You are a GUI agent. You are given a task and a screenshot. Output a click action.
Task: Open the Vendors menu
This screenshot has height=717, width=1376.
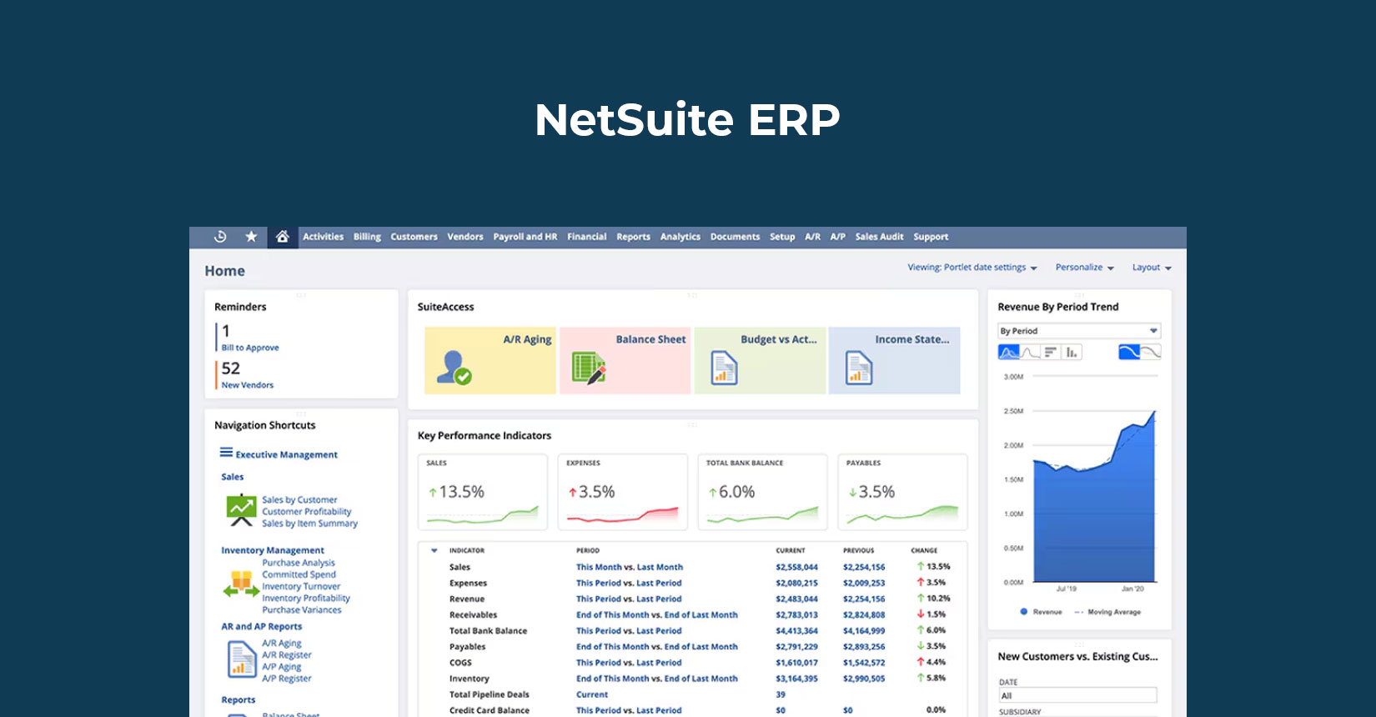465,237
